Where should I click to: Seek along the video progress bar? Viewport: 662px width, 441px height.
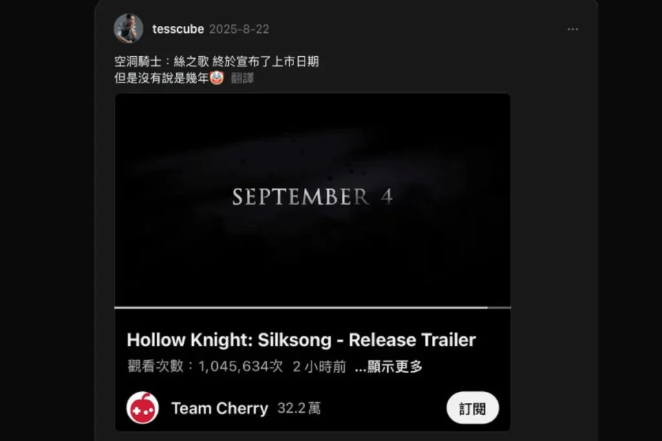[x=312, y=308]
